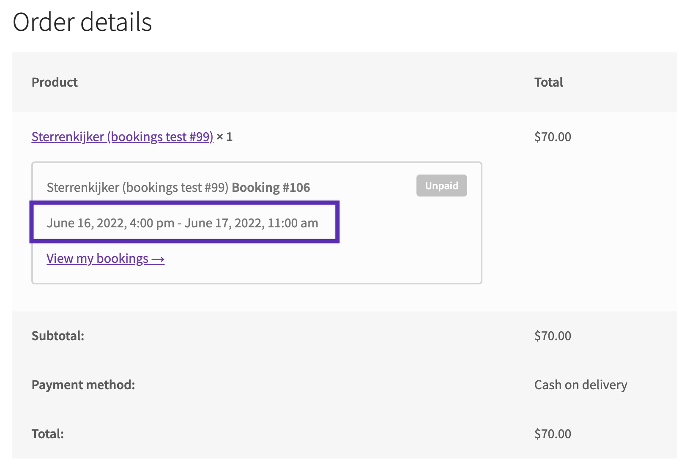Select the Unpaid status badge
The width and height of the screenshot is (690, 475).
(x=441, y=185)
